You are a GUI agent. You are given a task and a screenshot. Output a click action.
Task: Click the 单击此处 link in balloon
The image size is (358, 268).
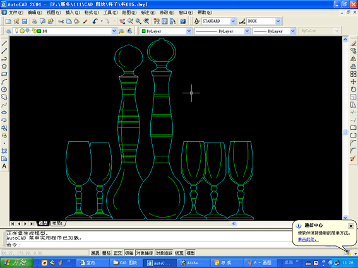[307, 239]
